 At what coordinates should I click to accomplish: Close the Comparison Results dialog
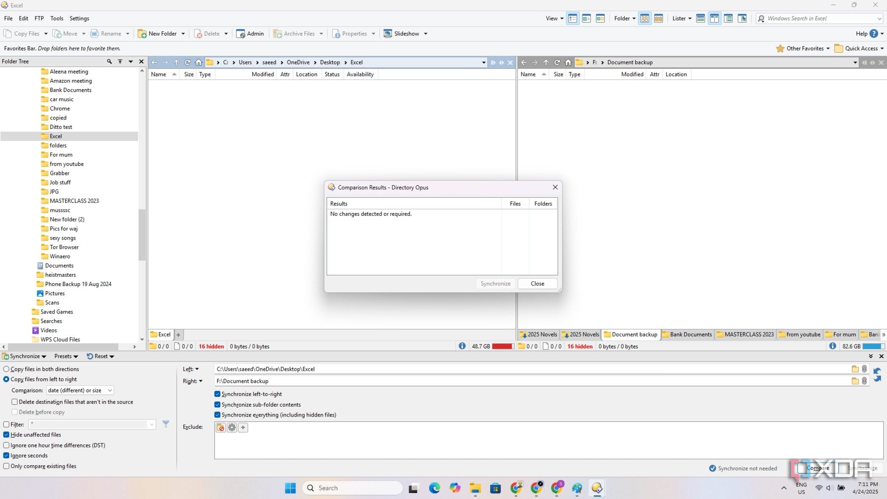point(537,284)
